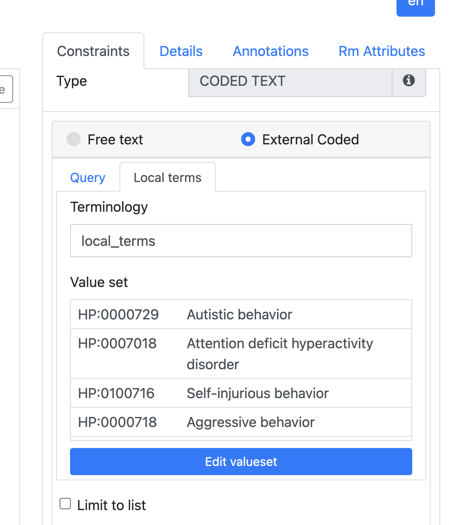Select the Attention deficit hyperactivity disorder row

coord(241,353)
